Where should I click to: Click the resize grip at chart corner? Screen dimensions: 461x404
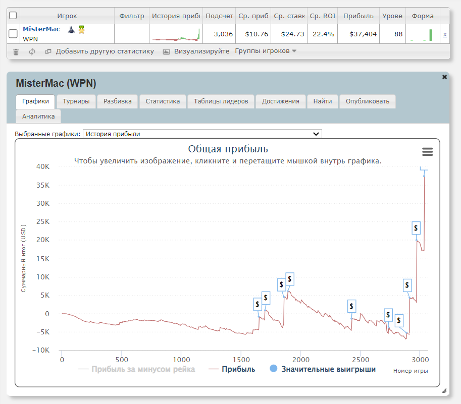click(x=444, y=390)
